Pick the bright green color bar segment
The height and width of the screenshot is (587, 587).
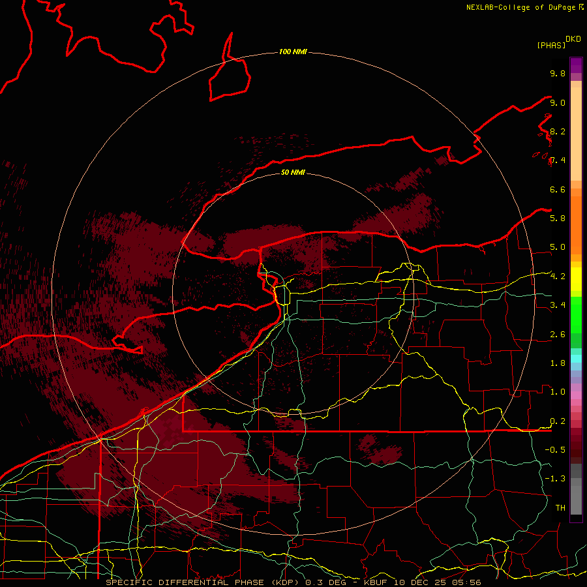(x=576, y=314)
